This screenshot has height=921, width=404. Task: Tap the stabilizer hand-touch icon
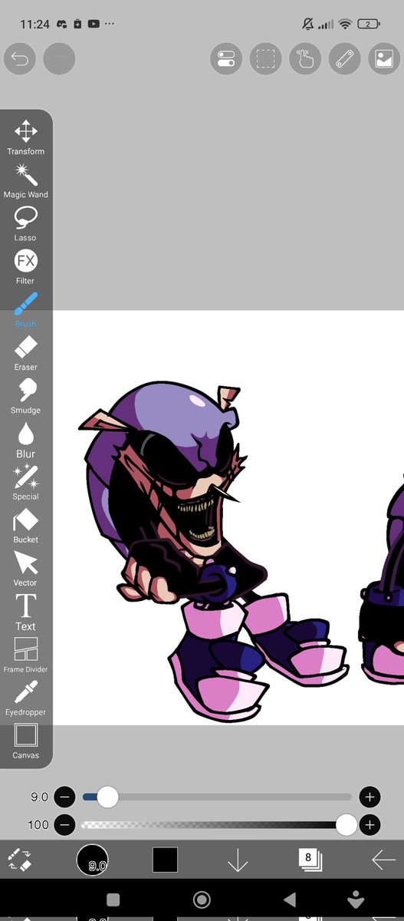pos(305,60)
